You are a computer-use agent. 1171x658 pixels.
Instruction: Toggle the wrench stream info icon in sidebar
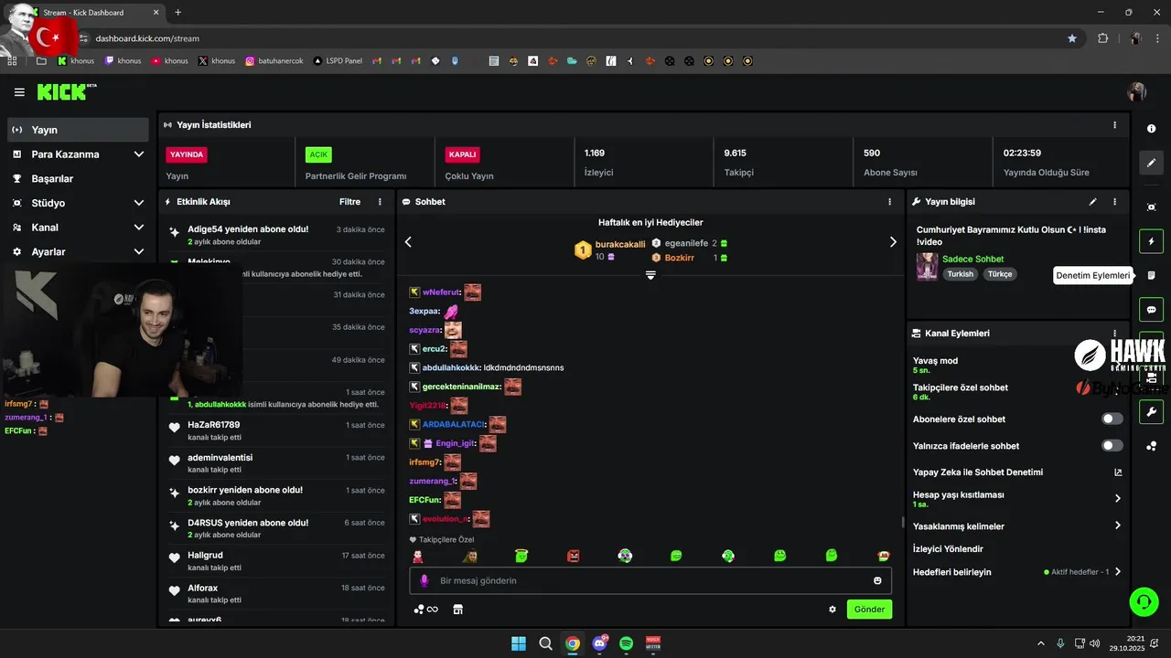pyautogui.click(x=1152, y=411)
